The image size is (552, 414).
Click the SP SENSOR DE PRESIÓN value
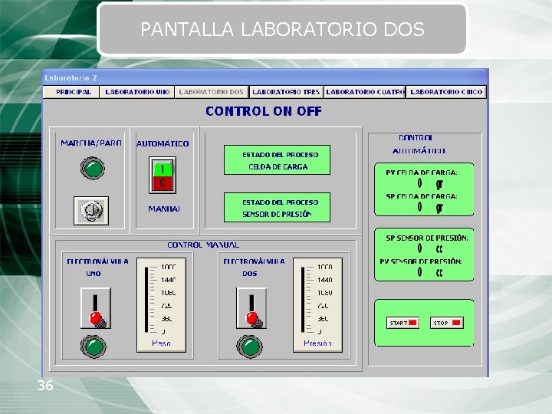(x=419, y=248)
